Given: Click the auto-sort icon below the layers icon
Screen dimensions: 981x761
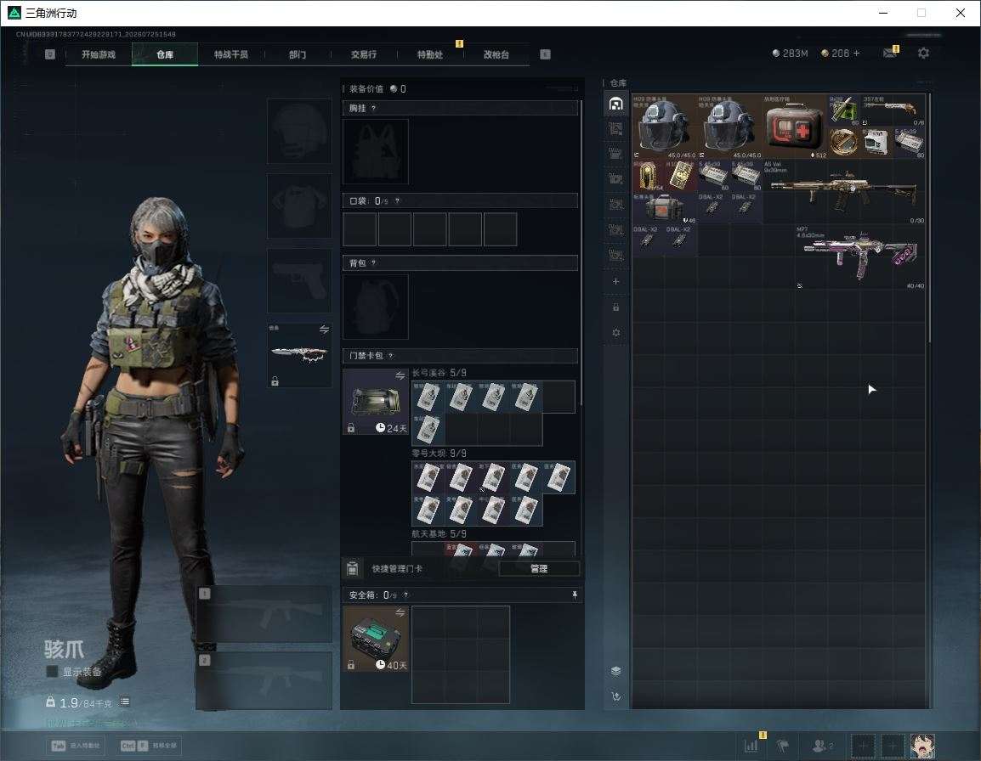Looking at the screenshot, I should [x=615, y=696].
